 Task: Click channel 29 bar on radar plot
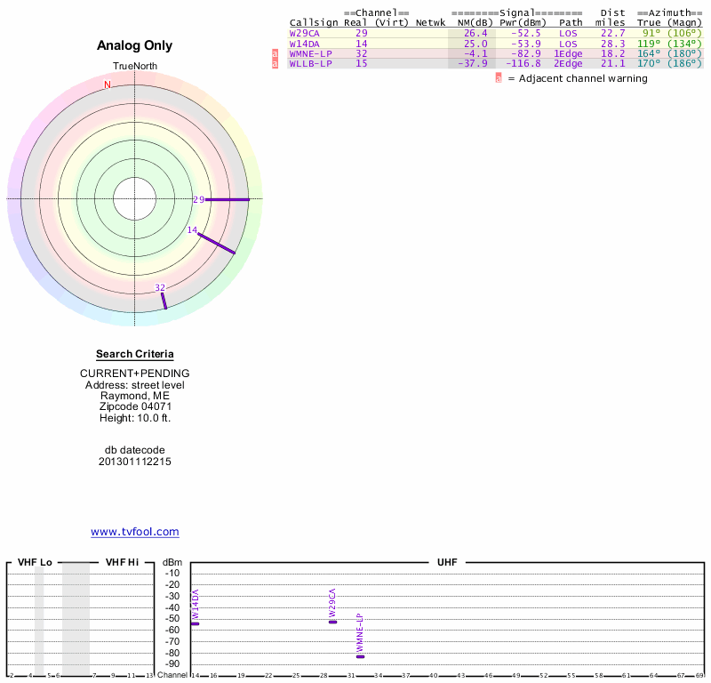click(x=228, y=199)
